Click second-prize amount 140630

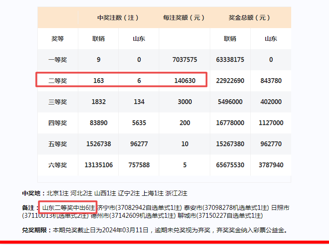(x=185, y=81)
